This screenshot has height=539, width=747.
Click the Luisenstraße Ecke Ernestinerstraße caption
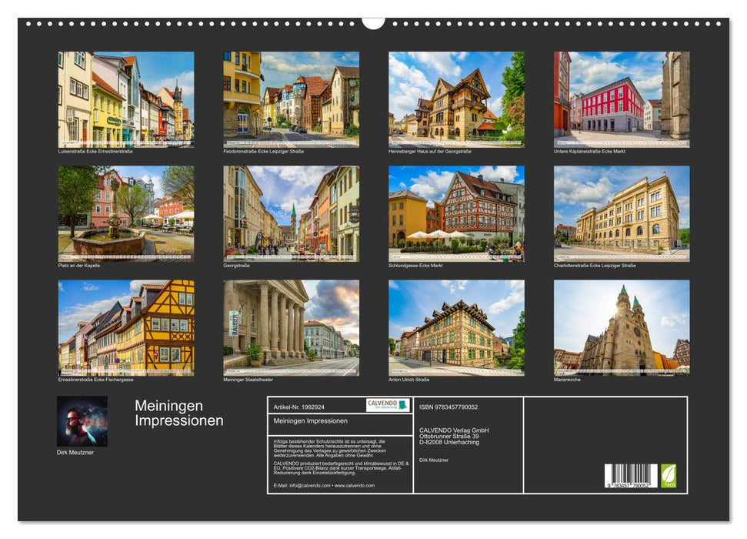(x=94, y=152)
